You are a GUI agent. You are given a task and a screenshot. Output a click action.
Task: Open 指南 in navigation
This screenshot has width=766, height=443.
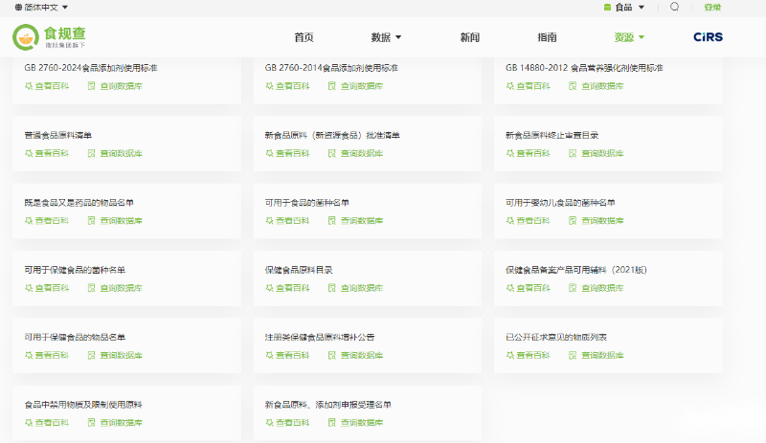click(x=547, y=37)
